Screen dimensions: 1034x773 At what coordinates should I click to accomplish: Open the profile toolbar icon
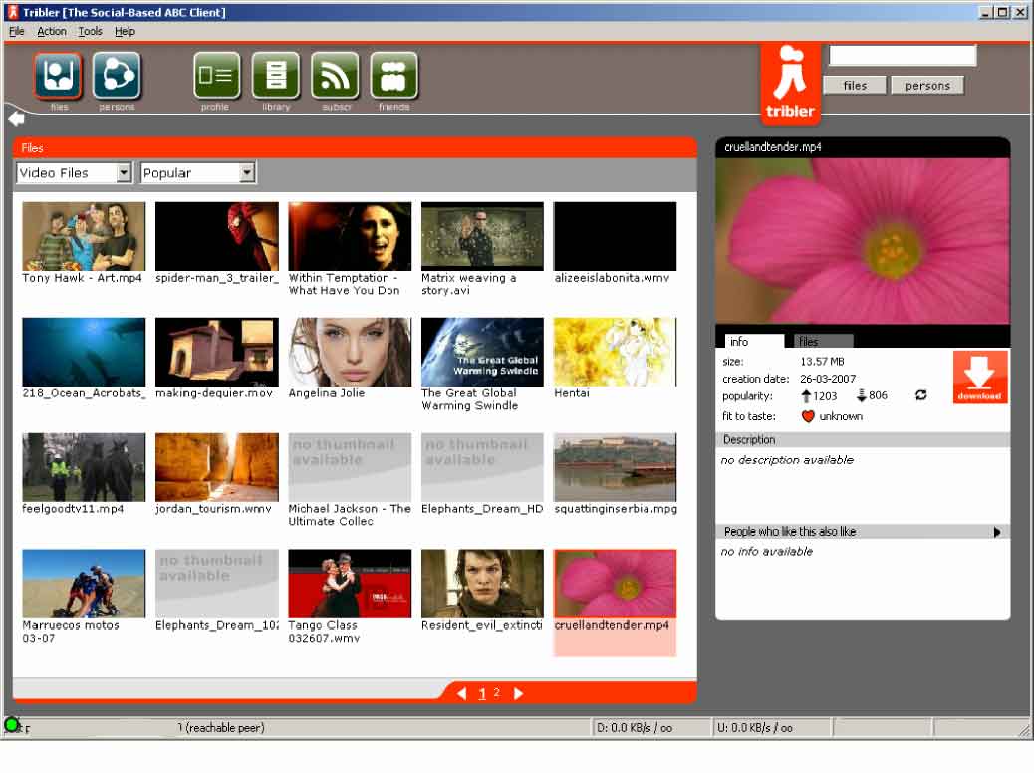coord(216,75)
